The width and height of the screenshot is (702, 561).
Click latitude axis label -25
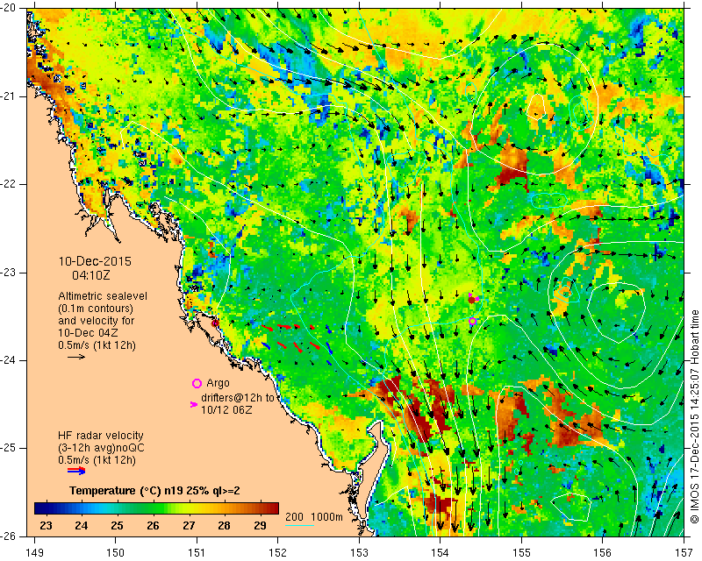coord(9,448)
